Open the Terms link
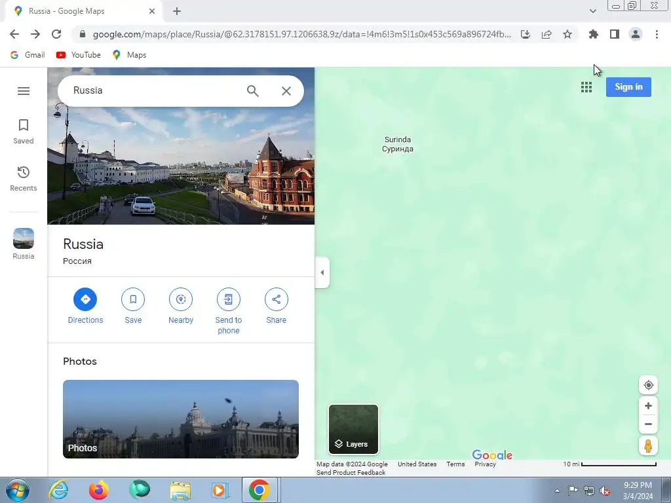 click(x=455, y=464)
